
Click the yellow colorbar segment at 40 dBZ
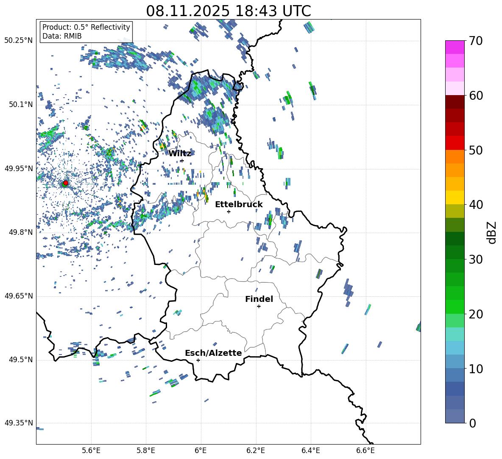click(x=455, y=197)
